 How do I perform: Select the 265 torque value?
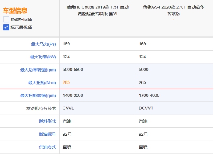tap(142, 82)
